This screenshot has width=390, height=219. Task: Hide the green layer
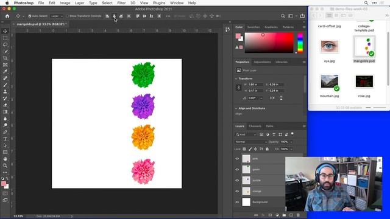237,170
